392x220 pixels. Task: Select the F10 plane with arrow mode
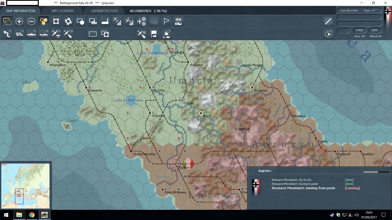(68, 34)
